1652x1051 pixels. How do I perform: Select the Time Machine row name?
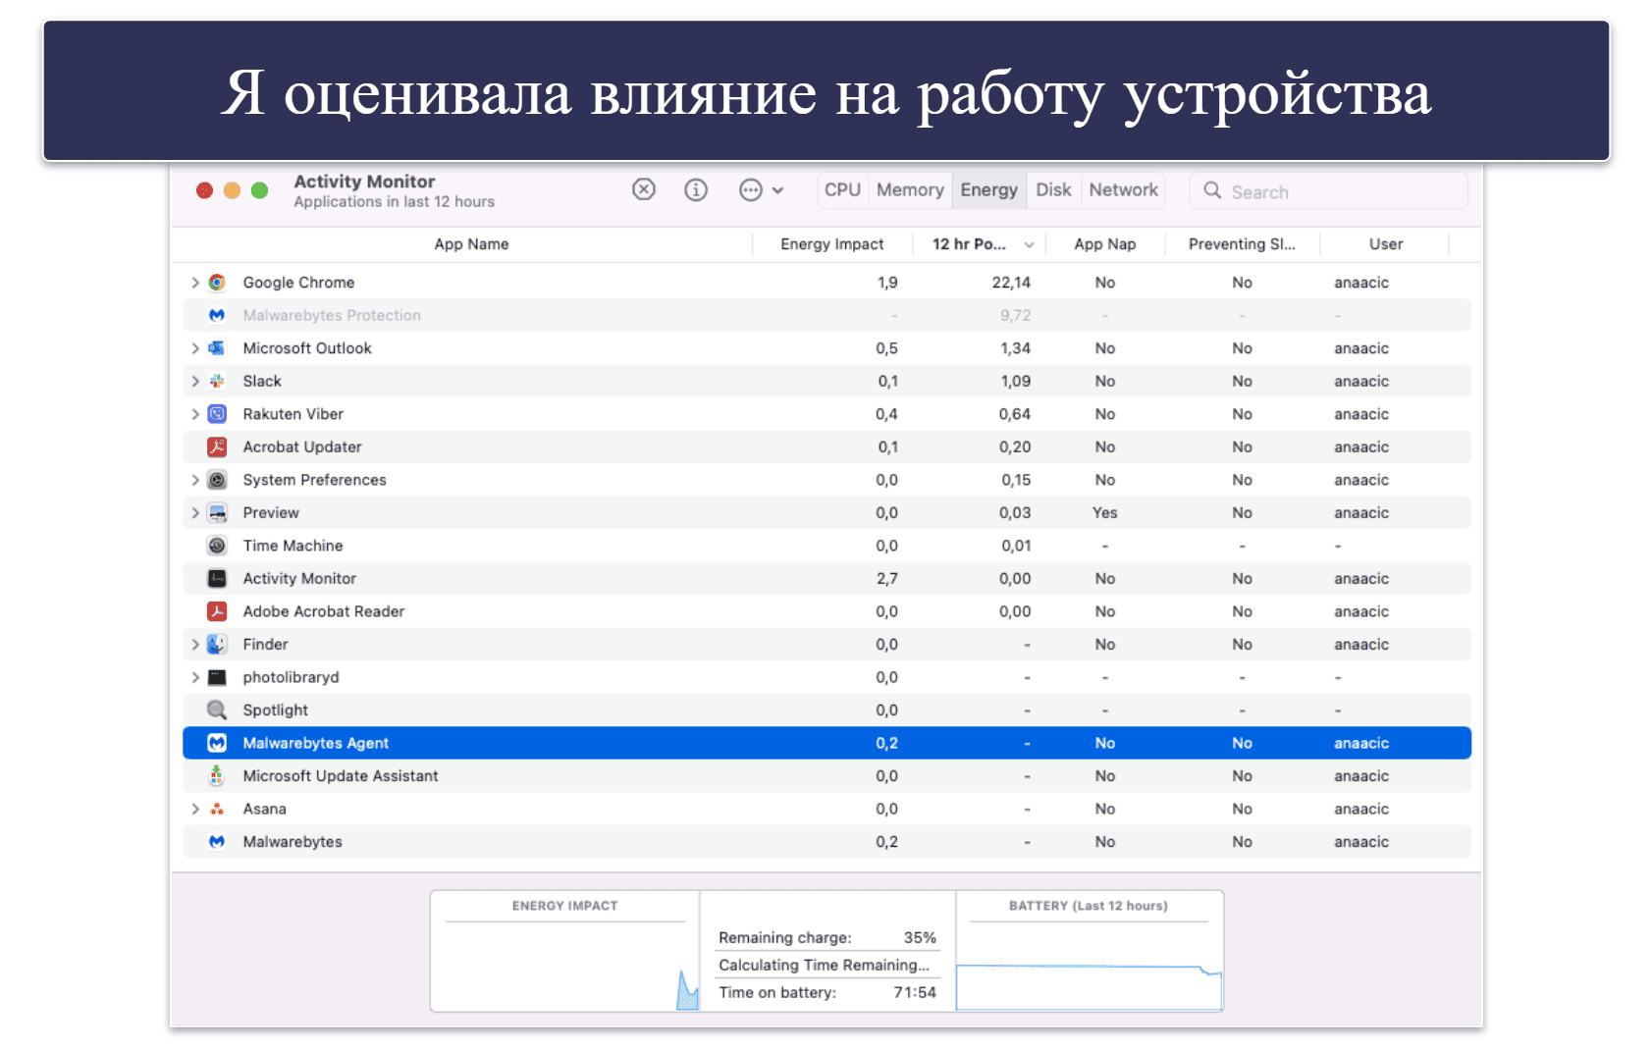click(x=293, y=546)
